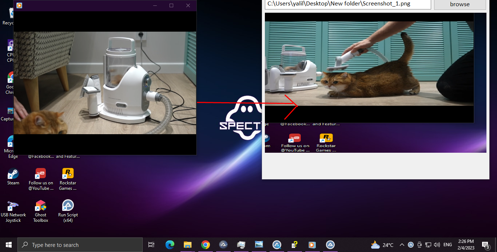The width and height of the screenshot is (497, 252).
Task: Open the network tray icon
Action: point(428,245)
